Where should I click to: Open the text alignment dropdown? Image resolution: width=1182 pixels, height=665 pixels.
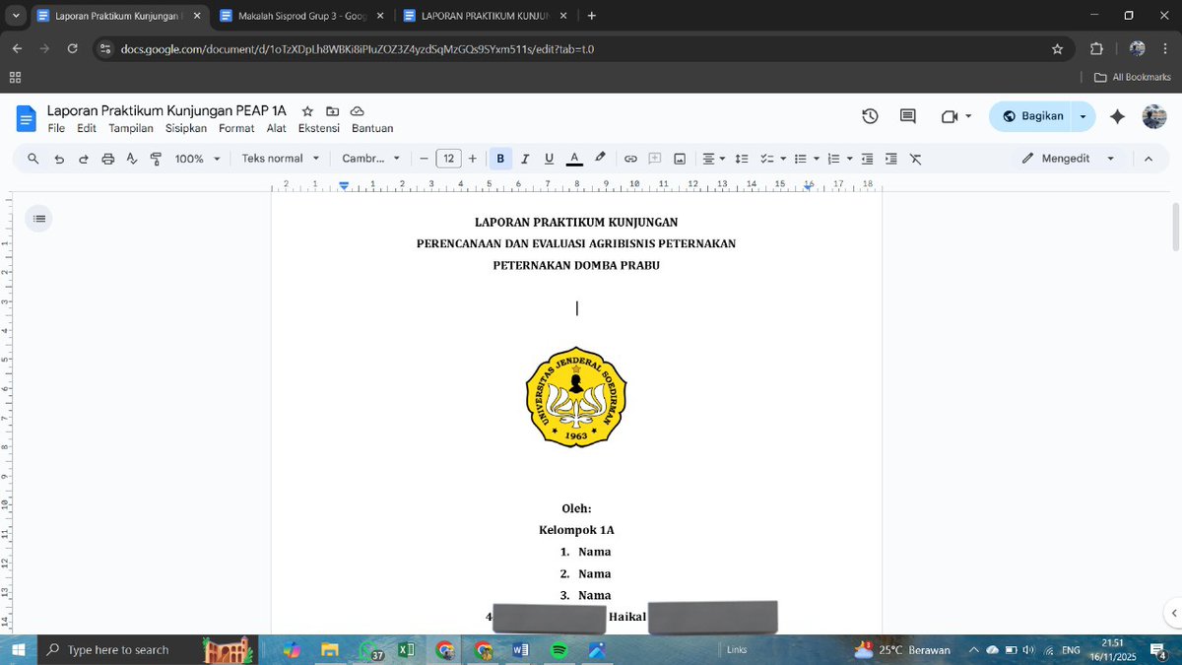pos(714,159)
